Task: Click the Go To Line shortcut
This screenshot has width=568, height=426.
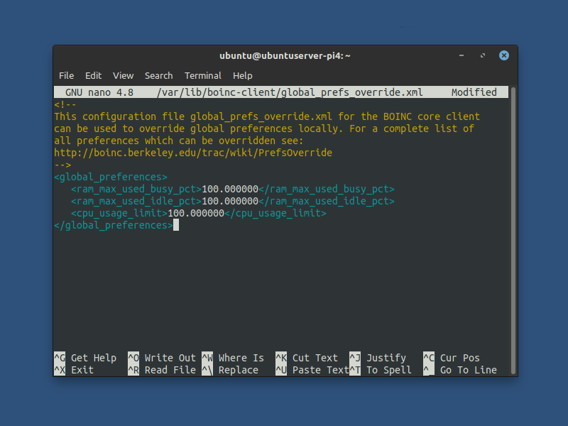Action: pyautogui.click(x=460, y=370)
